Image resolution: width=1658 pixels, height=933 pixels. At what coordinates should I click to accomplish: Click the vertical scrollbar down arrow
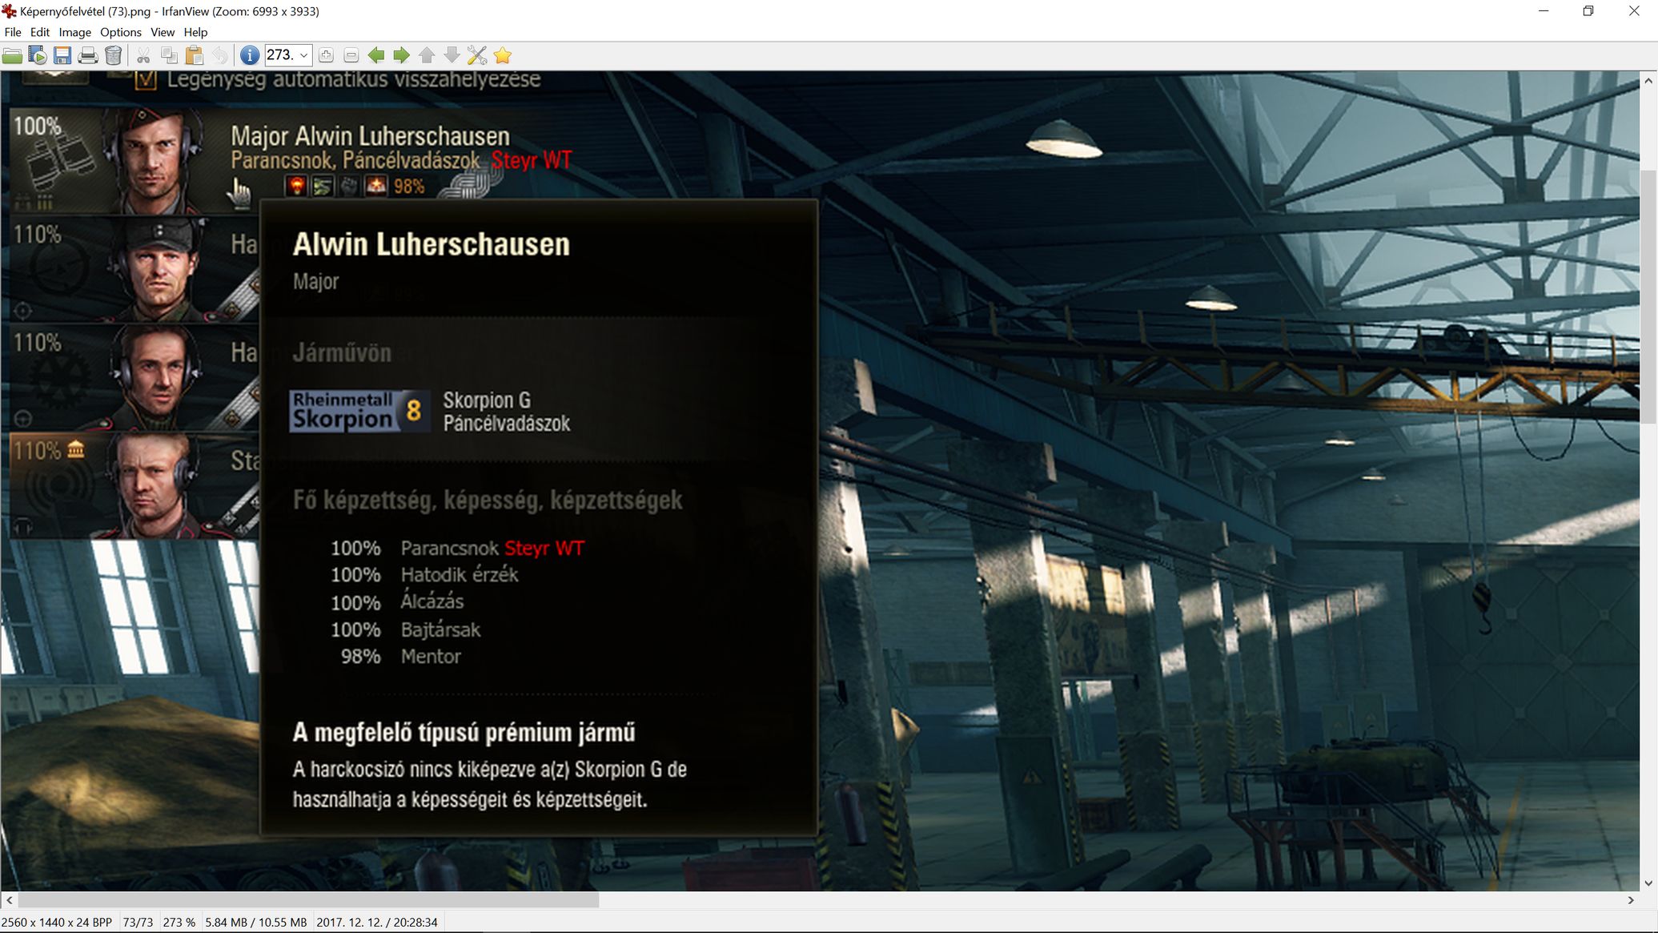point(1648,883)
